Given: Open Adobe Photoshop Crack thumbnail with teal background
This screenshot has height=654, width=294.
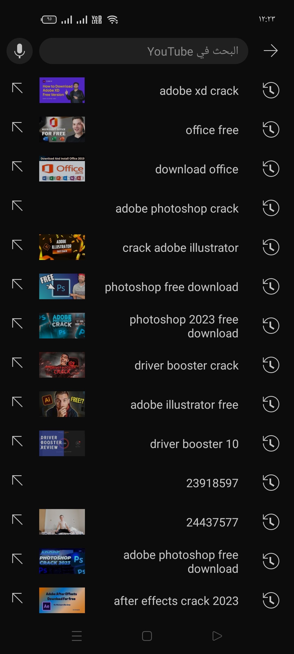Looking at the screenshot, I should 62,326.
